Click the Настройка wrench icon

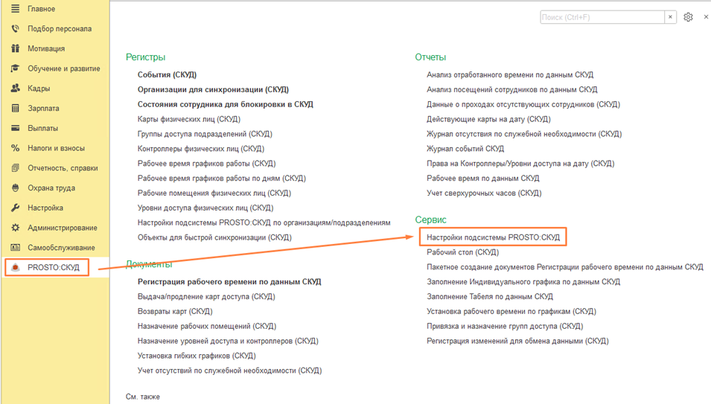tap(15, 208)
